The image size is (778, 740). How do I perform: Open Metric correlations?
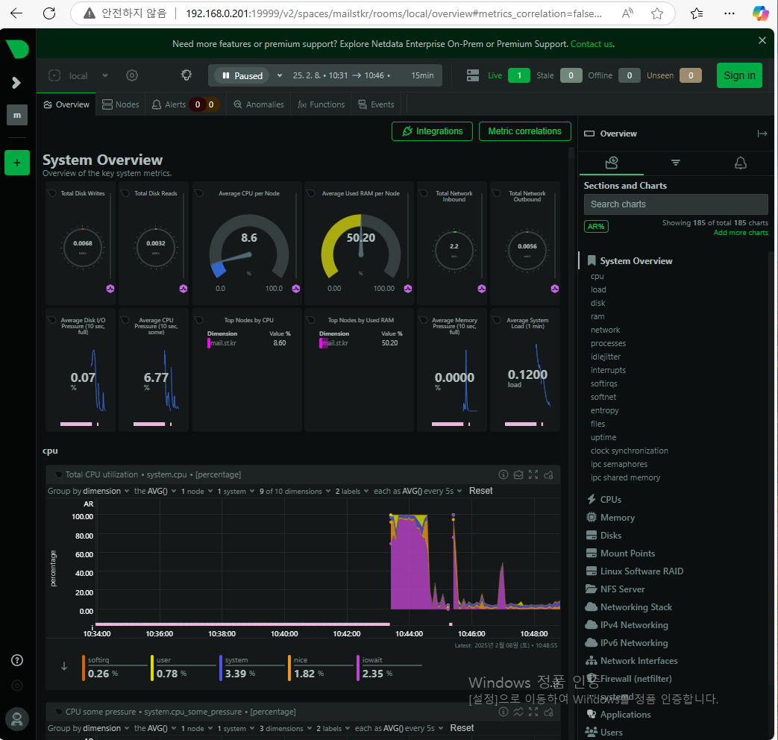coord(525,131)
